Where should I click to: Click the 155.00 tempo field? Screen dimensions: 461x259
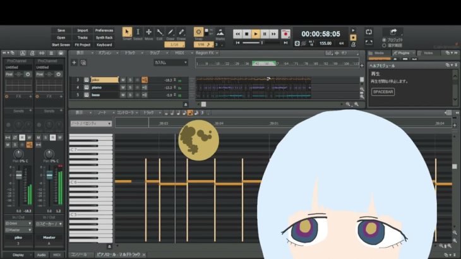click(x=325, y=44)
